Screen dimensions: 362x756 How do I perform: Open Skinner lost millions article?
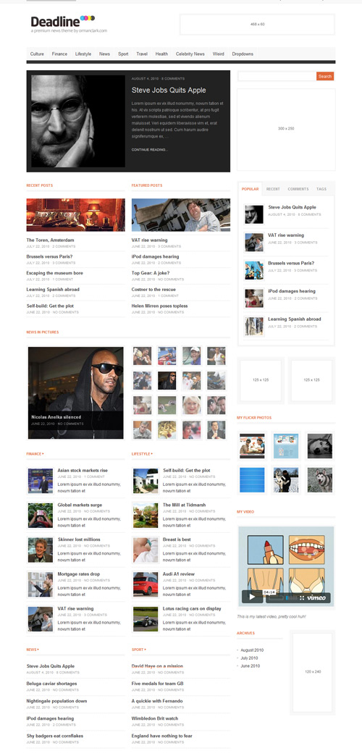[79, 539]
